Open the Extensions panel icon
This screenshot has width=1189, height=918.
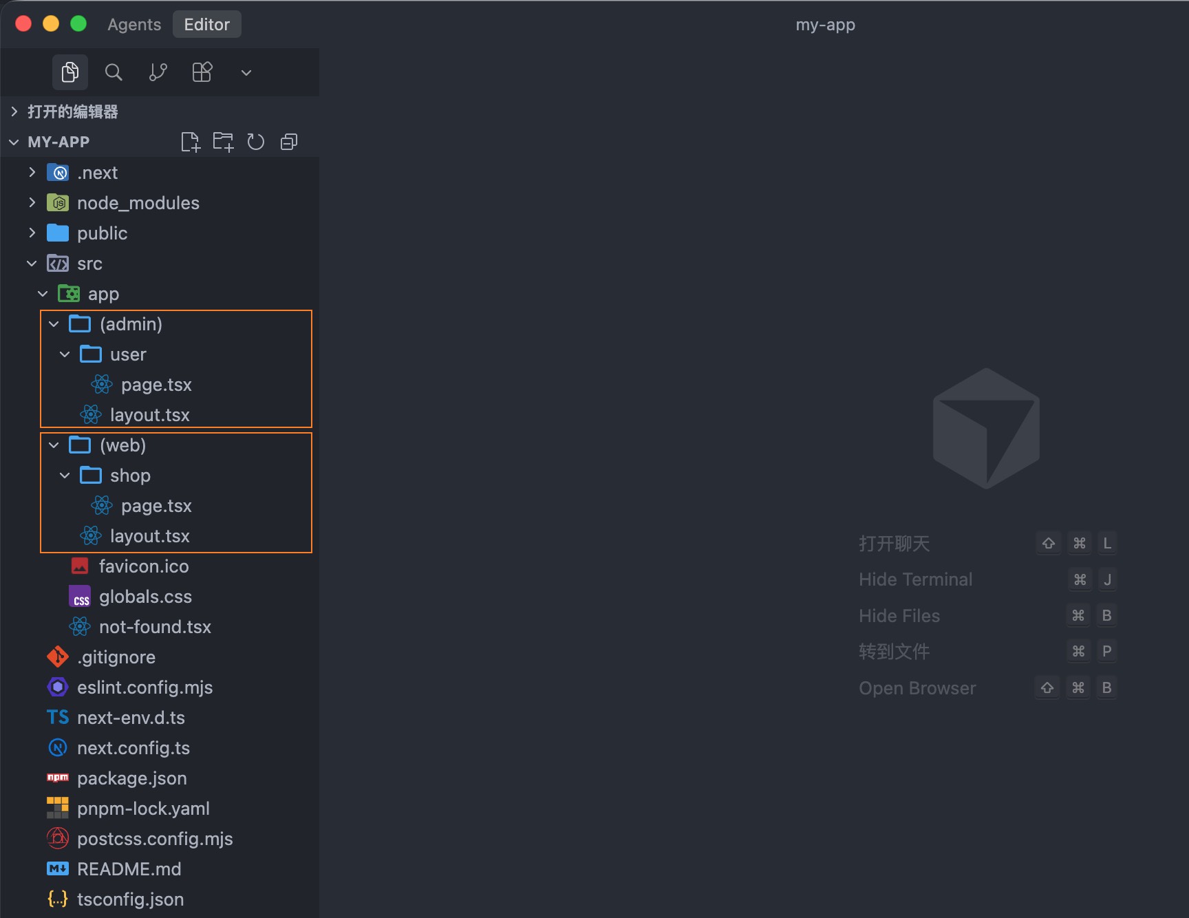(202, 72)
